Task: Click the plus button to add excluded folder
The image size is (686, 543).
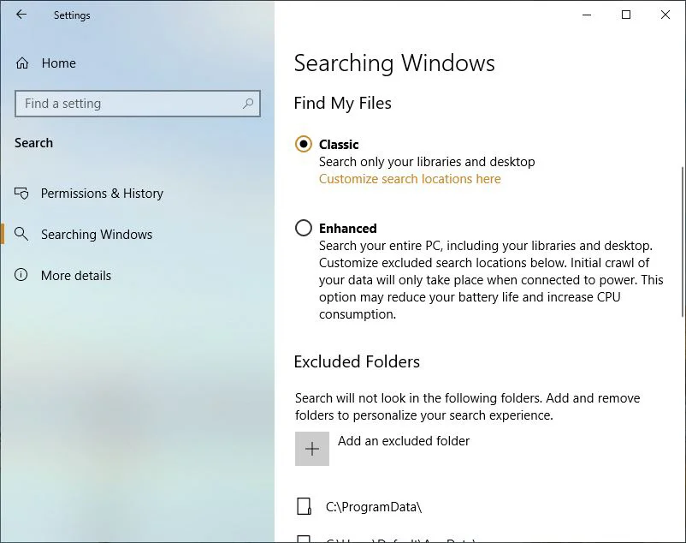Action: [312, 449]
